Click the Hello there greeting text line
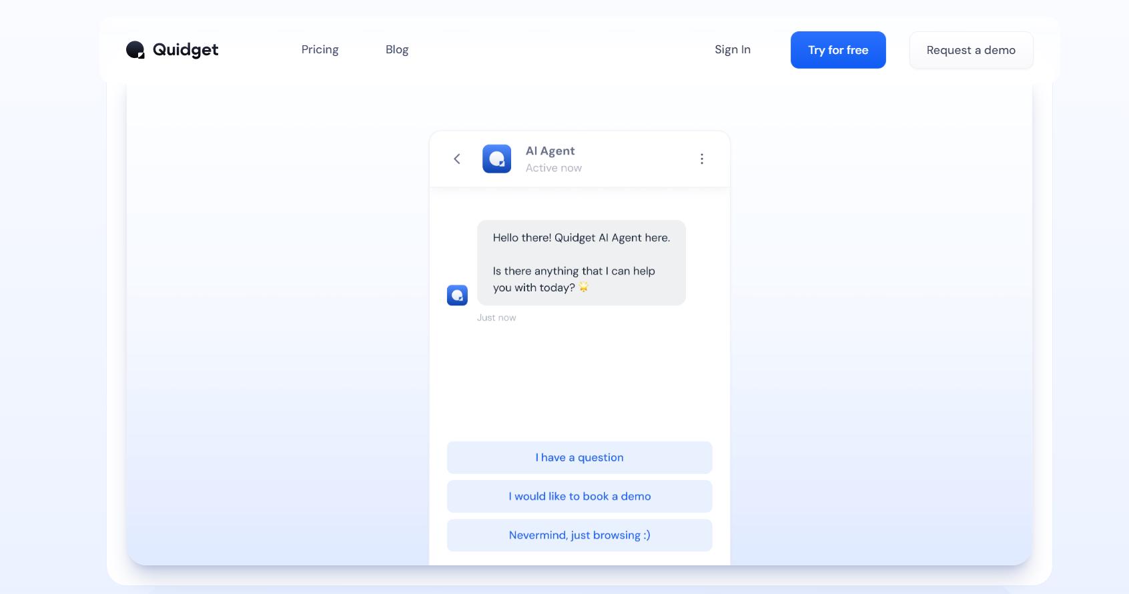1129x594 pixels. [581, 238]
